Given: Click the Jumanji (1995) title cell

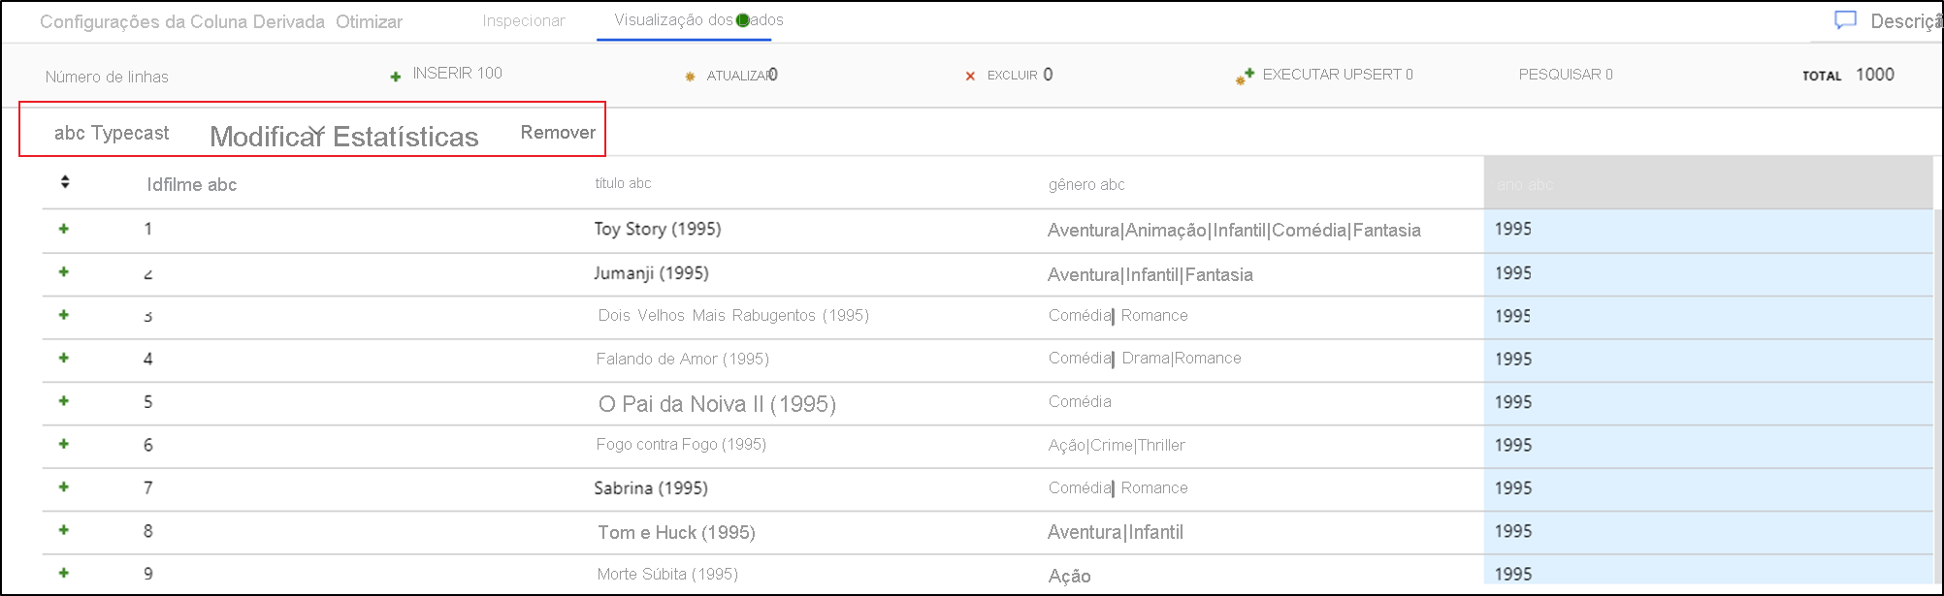Looking at the screenshot, I should pyautogui.click(x=651, y=273).
